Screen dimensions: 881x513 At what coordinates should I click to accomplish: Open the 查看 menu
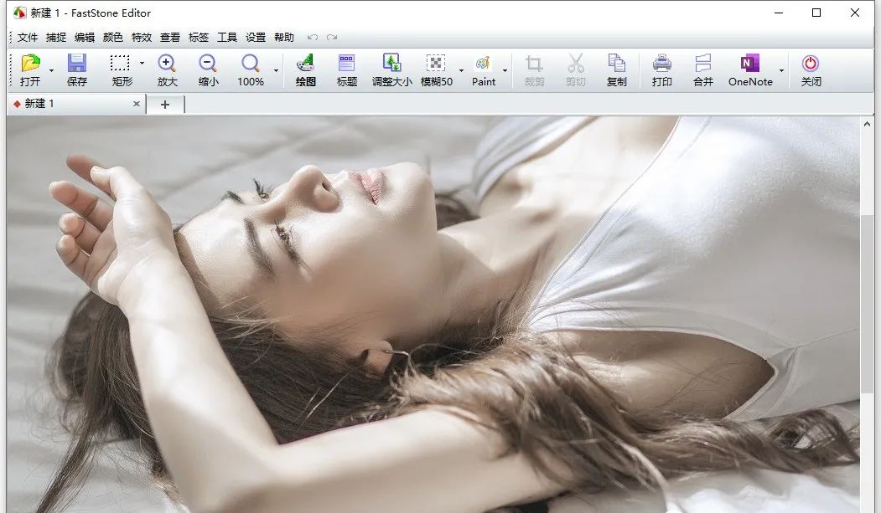[x=169, y=37]
